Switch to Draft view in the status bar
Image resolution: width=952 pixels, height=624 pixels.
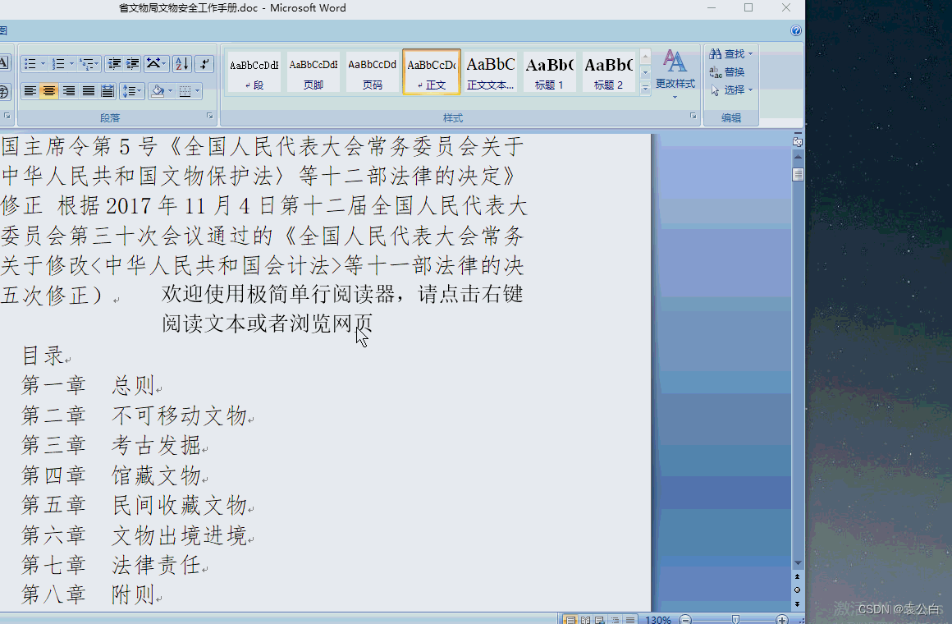point(629,617)
